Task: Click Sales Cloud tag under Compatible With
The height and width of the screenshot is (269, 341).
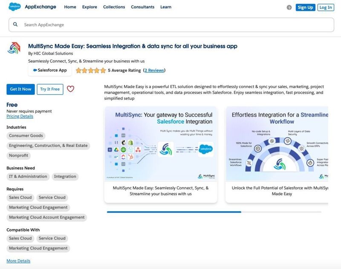Action: [x=20, y=238]
